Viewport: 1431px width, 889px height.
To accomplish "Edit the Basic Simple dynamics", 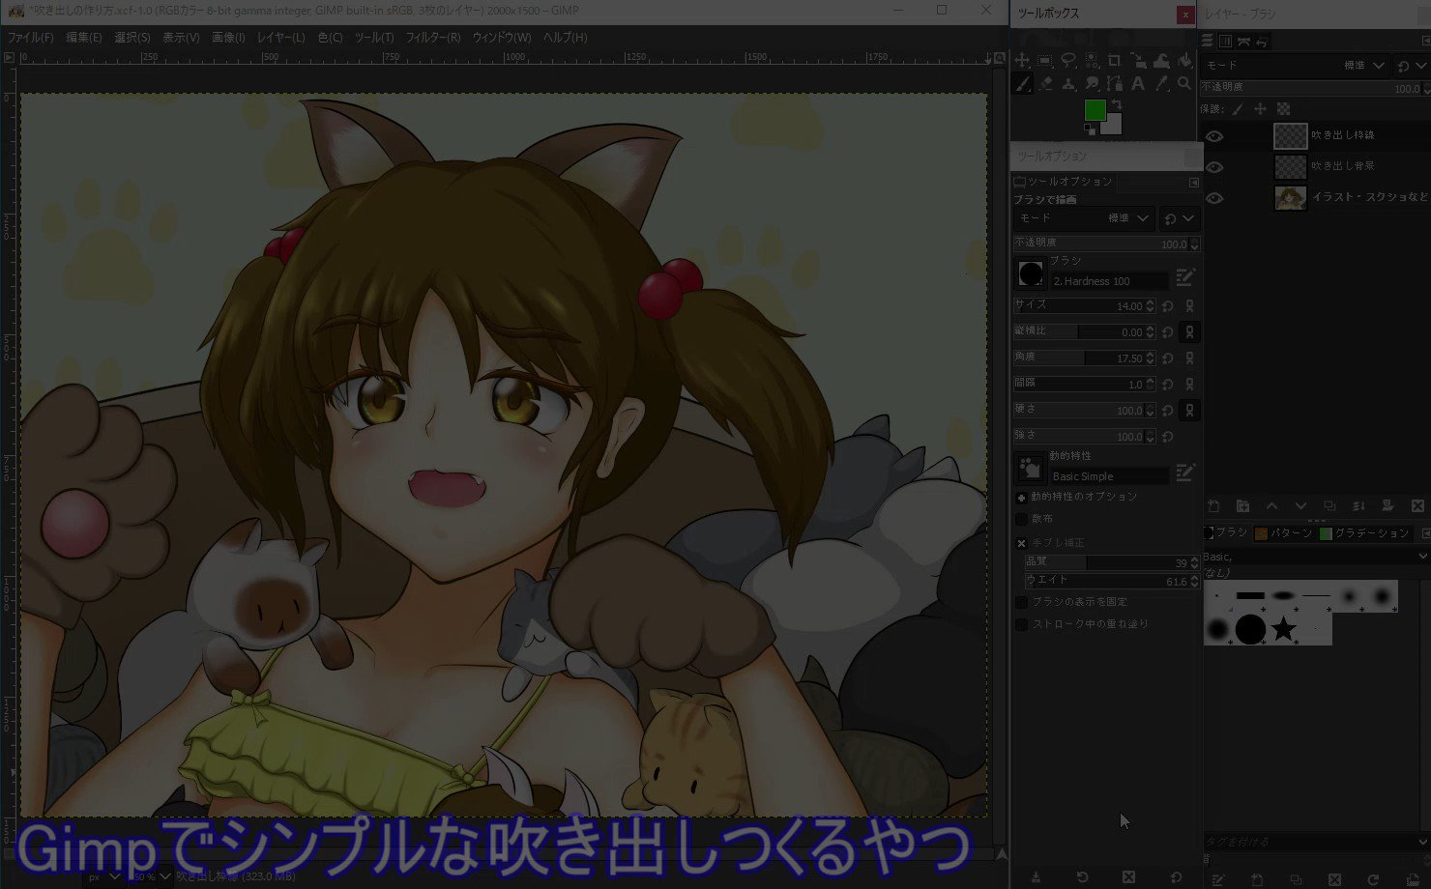I will click(1185, 473).
